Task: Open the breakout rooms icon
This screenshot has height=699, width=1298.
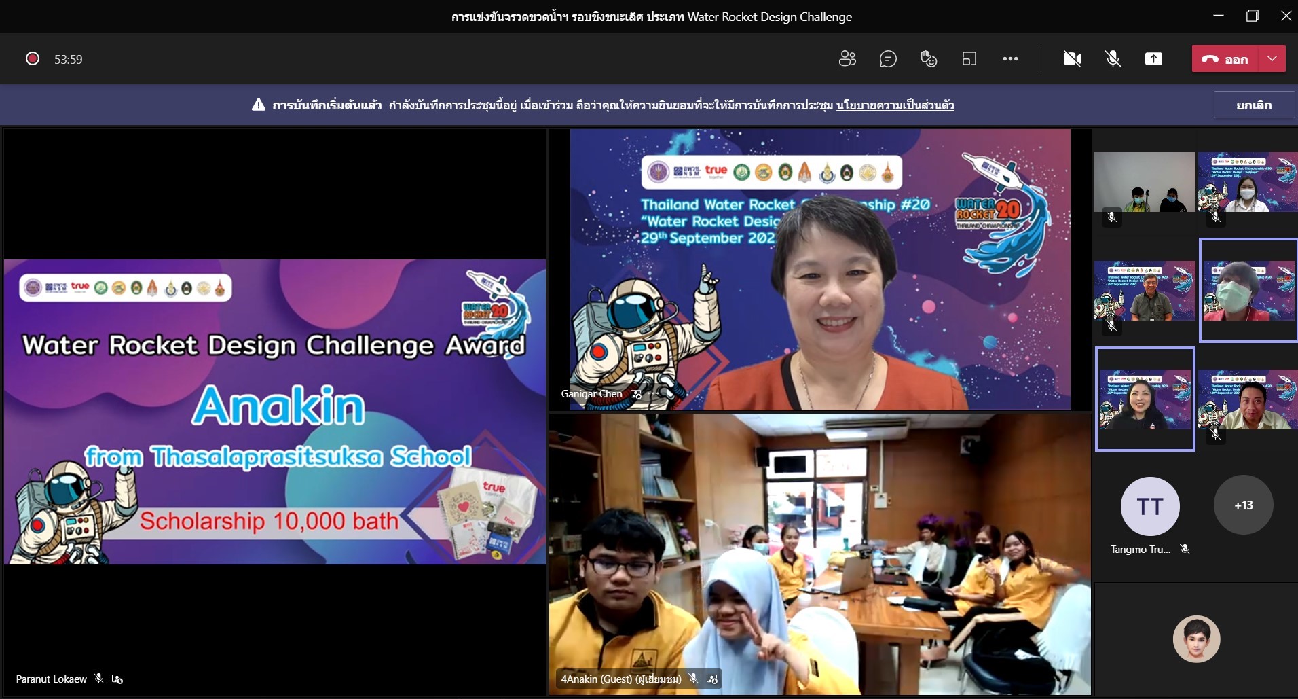Action: [969, 59]
